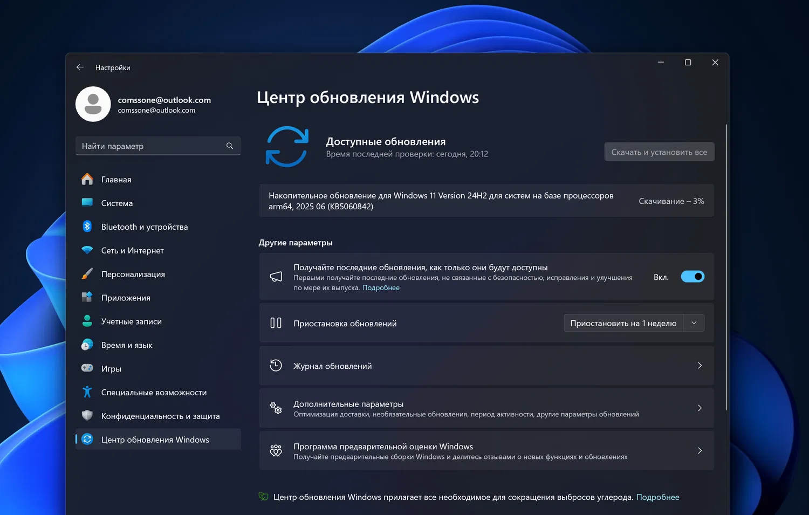Turn off the latest updates toggle
This screenshot has width=809, height=515.
693,277
